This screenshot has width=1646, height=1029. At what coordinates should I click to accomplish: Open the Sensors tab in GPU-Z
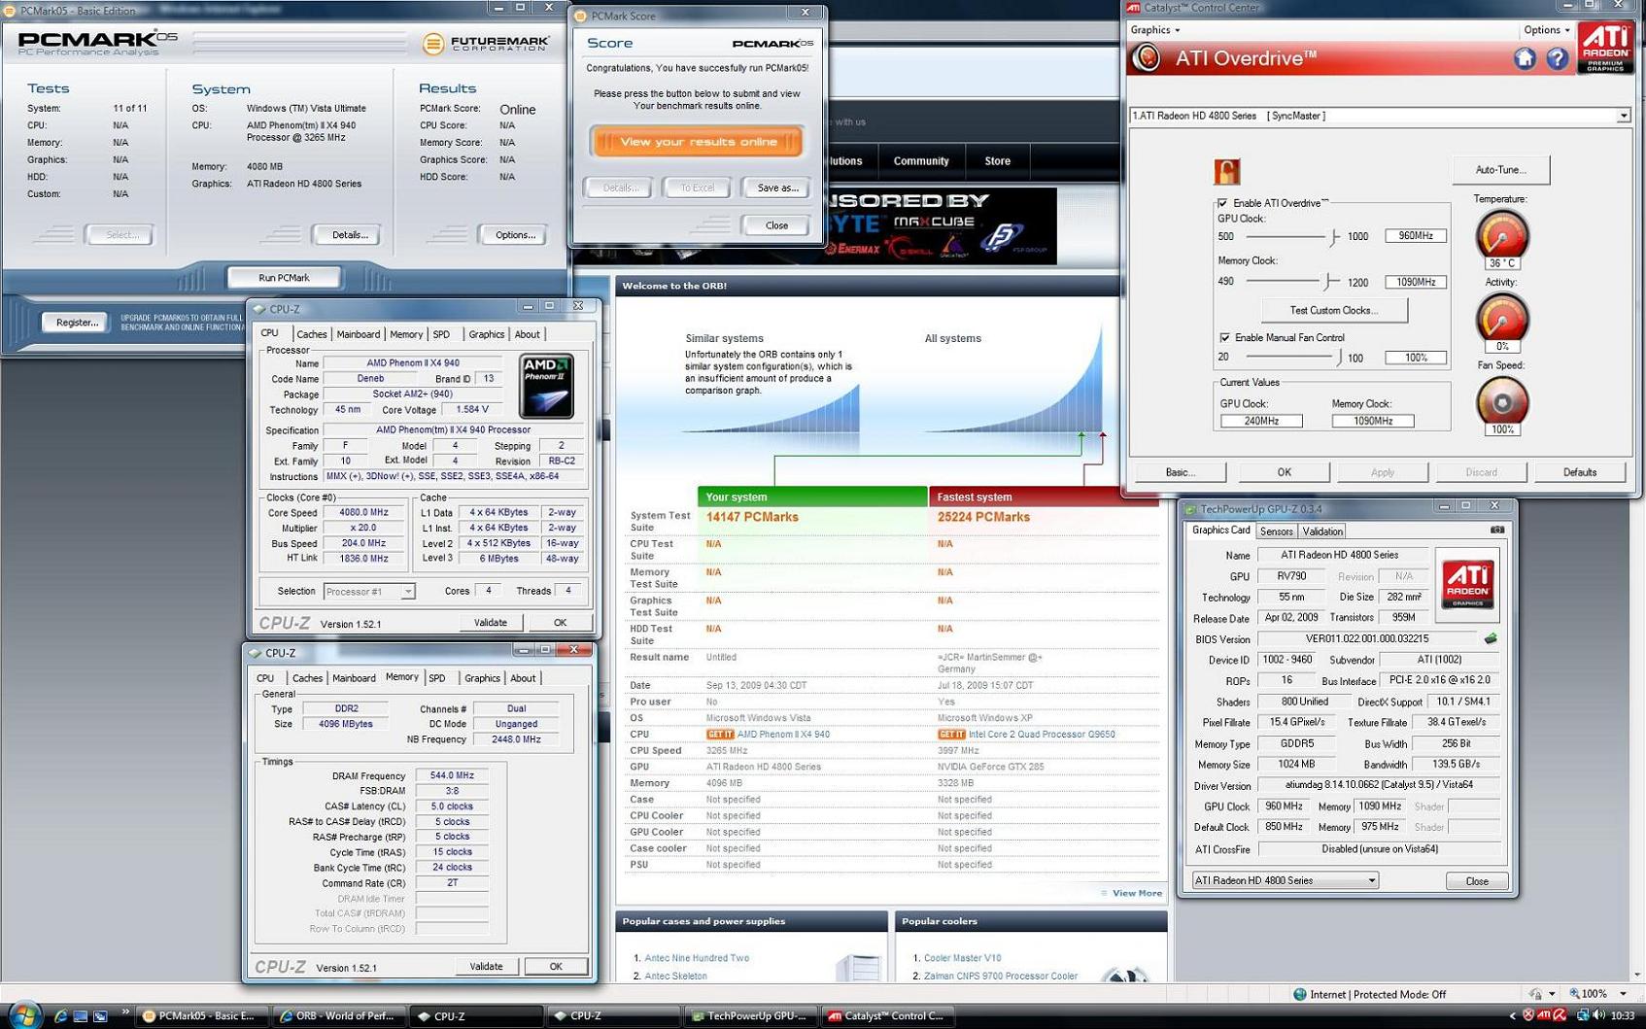1276,532
